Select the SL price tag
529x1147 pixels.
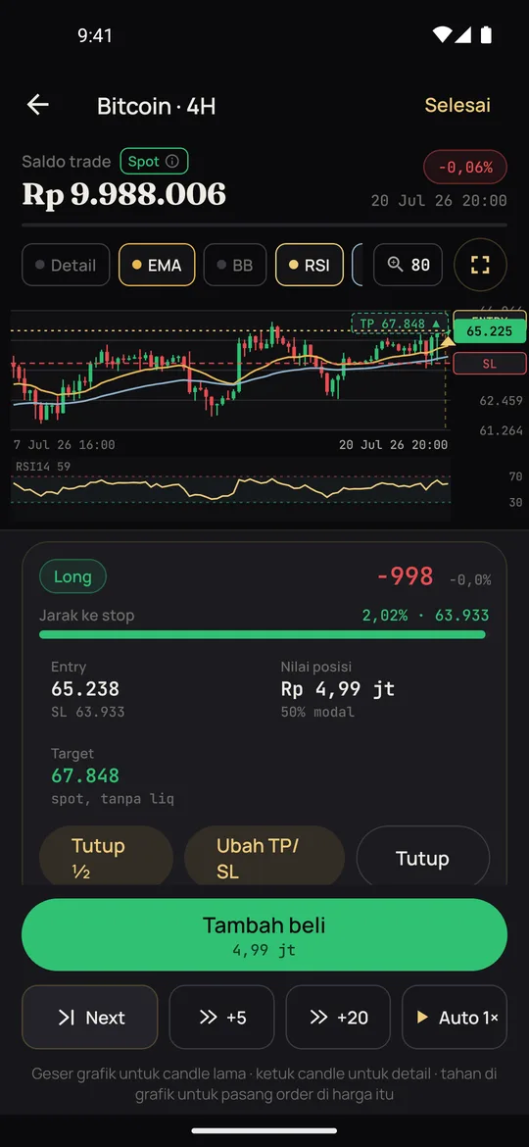click(490, 364)
